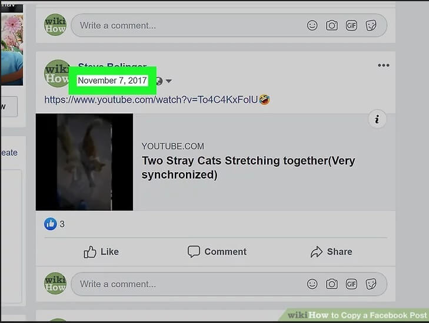Open the Steve Bolinger profile name

[112, 66]
